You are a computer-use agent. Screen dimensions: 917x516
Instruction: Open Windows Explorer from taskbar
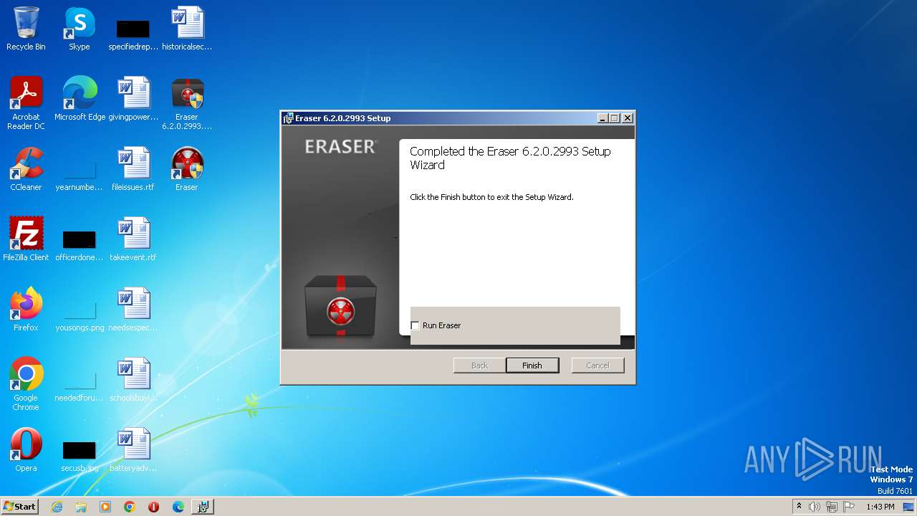pyautogui.click(x=81, y=507)
